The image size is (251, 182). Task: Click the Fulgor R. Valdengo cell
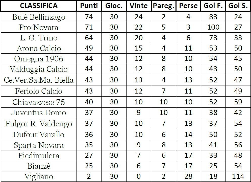(39, 124)
